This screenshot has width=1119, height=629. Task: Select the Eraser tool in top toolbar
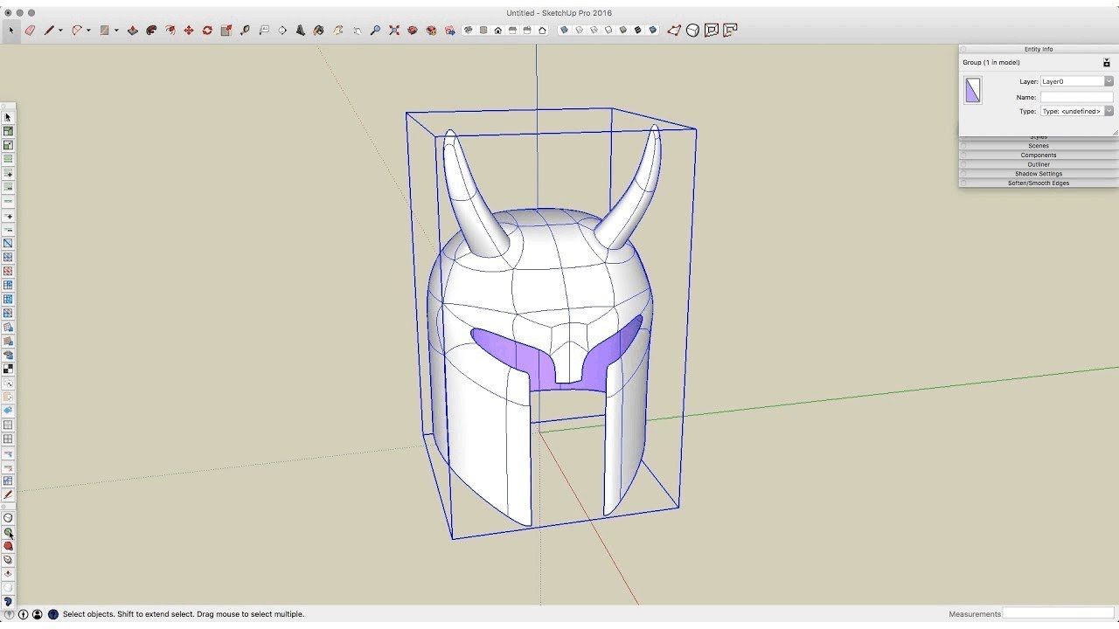[30, 30]
